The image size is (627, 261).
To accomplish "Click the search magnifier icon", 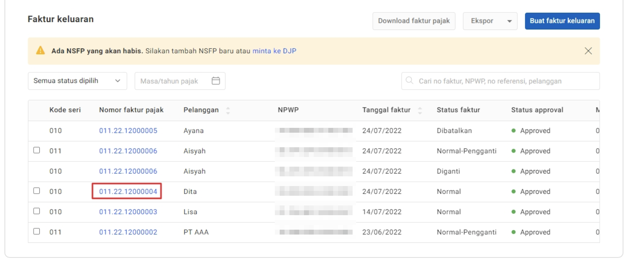I will coord(410,81).
